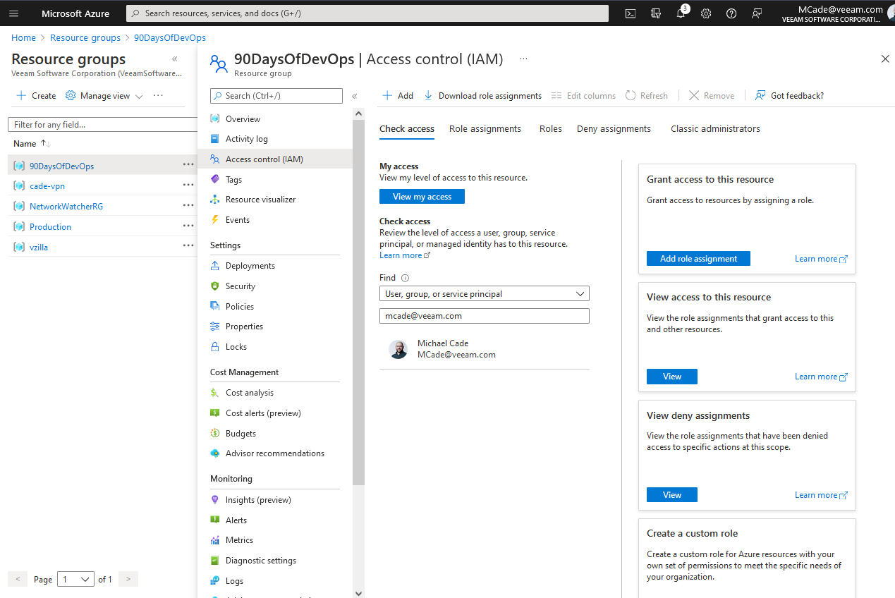Open the Learn more link under Check access

401,255
